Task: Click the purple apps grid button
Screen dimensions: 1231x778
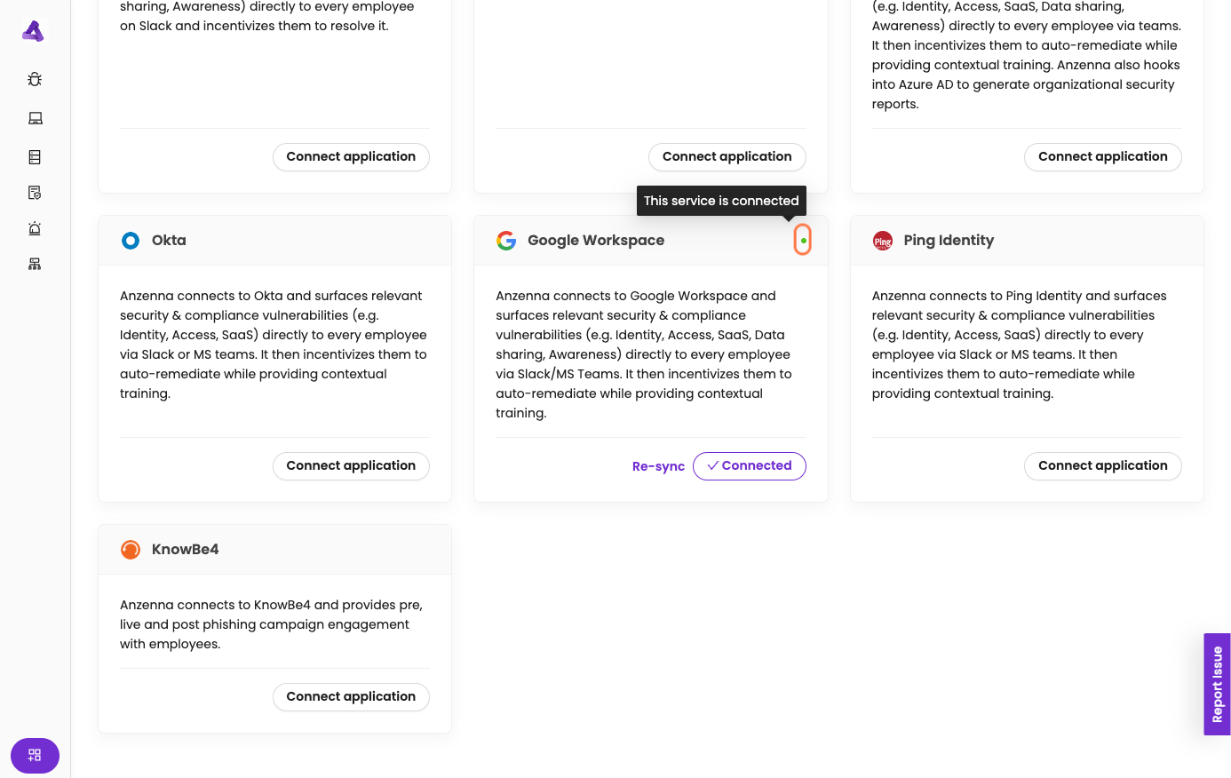Action: tap(35, 756)
